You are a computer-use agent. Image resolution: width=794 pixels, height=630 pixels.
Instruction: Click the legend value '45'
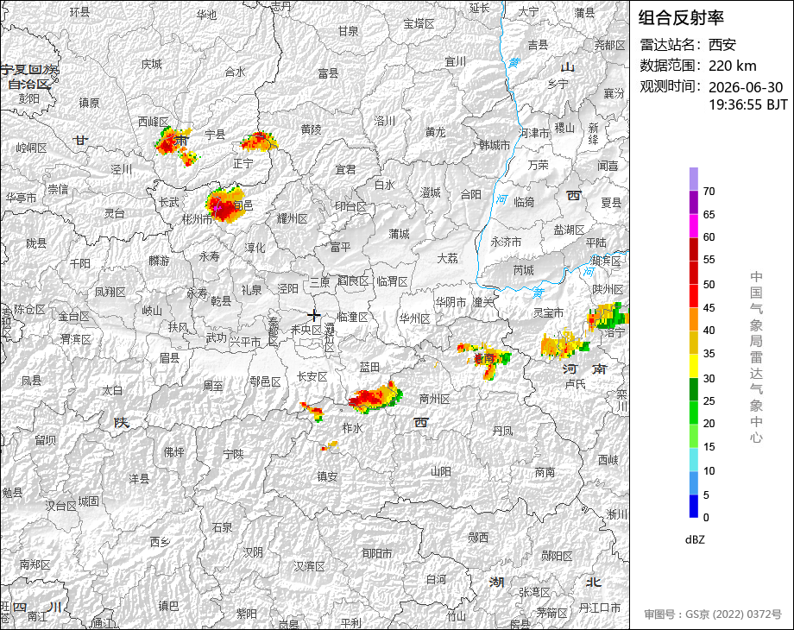(709, 308)
